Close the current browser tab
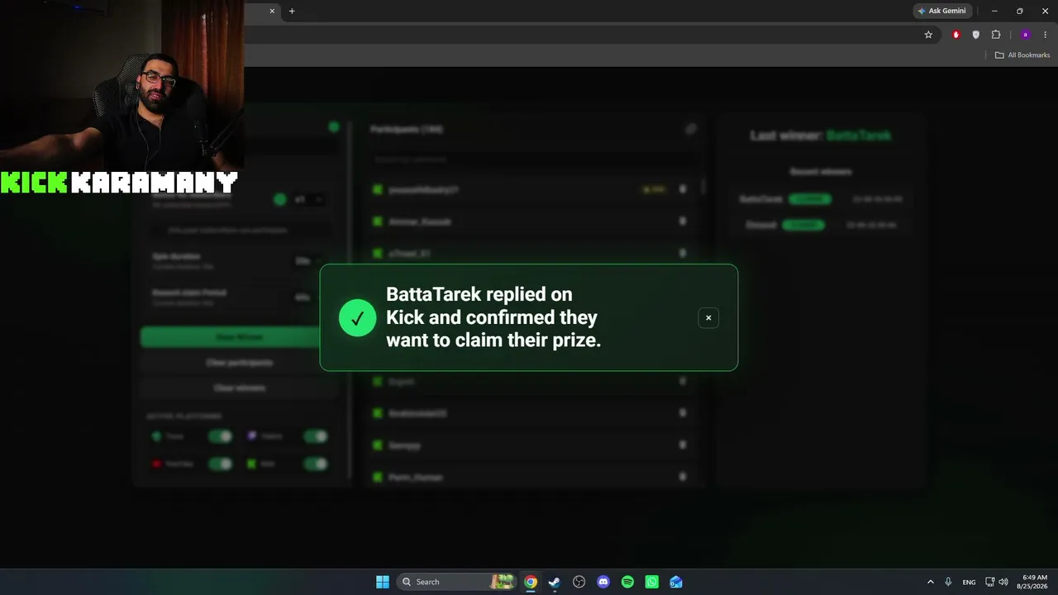This screenshot has width=1058, height=595. click(x=272, y=11)
